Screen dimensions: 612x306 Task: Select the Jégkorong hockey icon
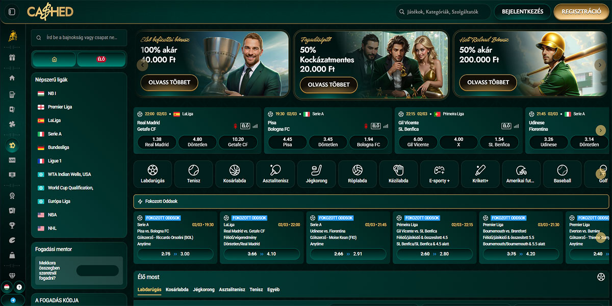coord(316,174)
